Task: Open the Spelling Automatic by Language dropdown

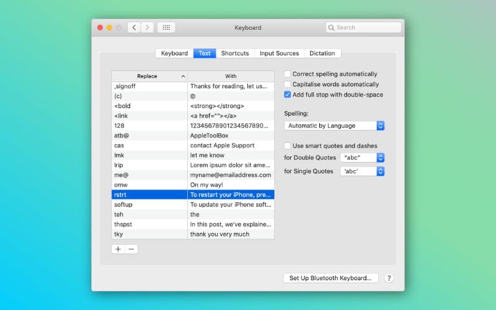Action: 334,126
